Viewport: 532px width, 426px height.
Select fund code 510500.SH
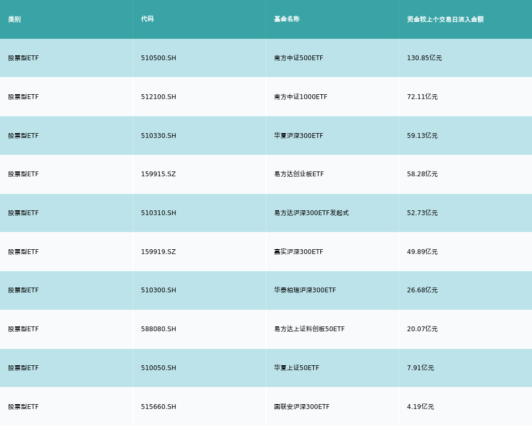tap(159, 58)
